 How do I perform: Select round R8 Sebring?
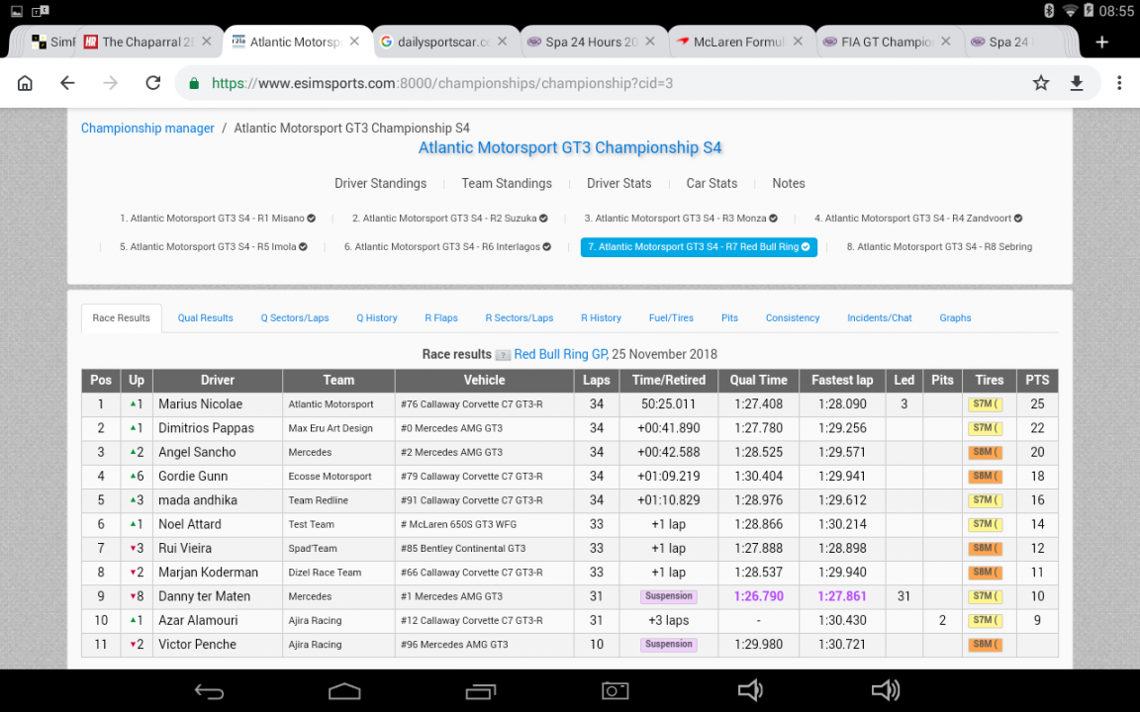pyautogui.click(x=939, y=247)
